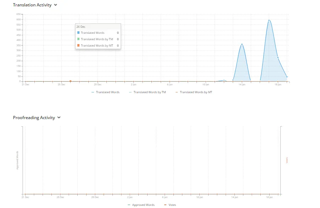Click the 350 y-axis value

click(18, 45)
